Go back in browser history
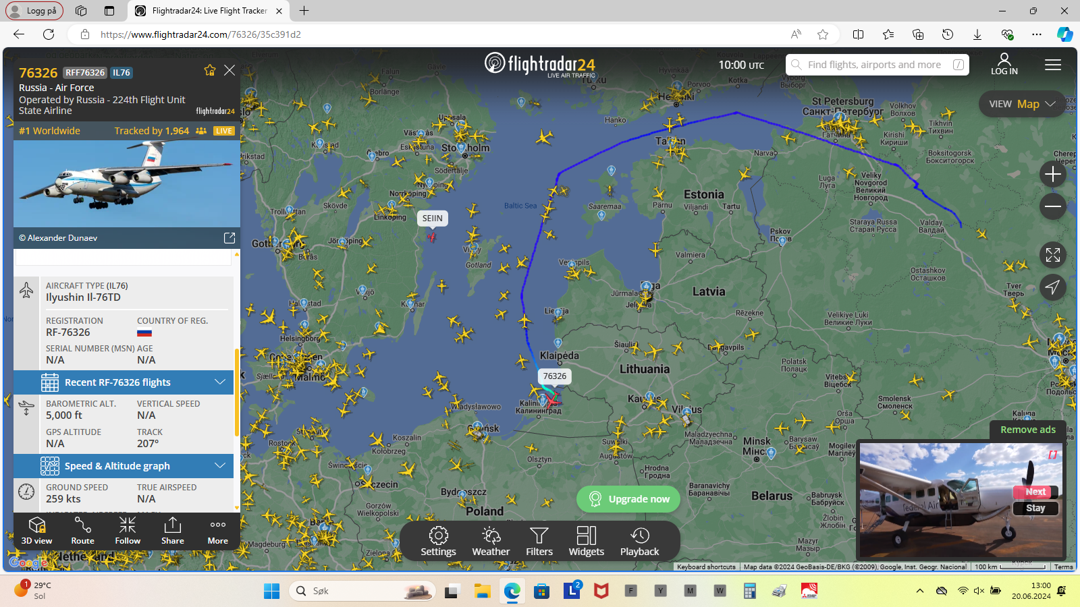Screen dimensions: 1080x607 point(19,34)
